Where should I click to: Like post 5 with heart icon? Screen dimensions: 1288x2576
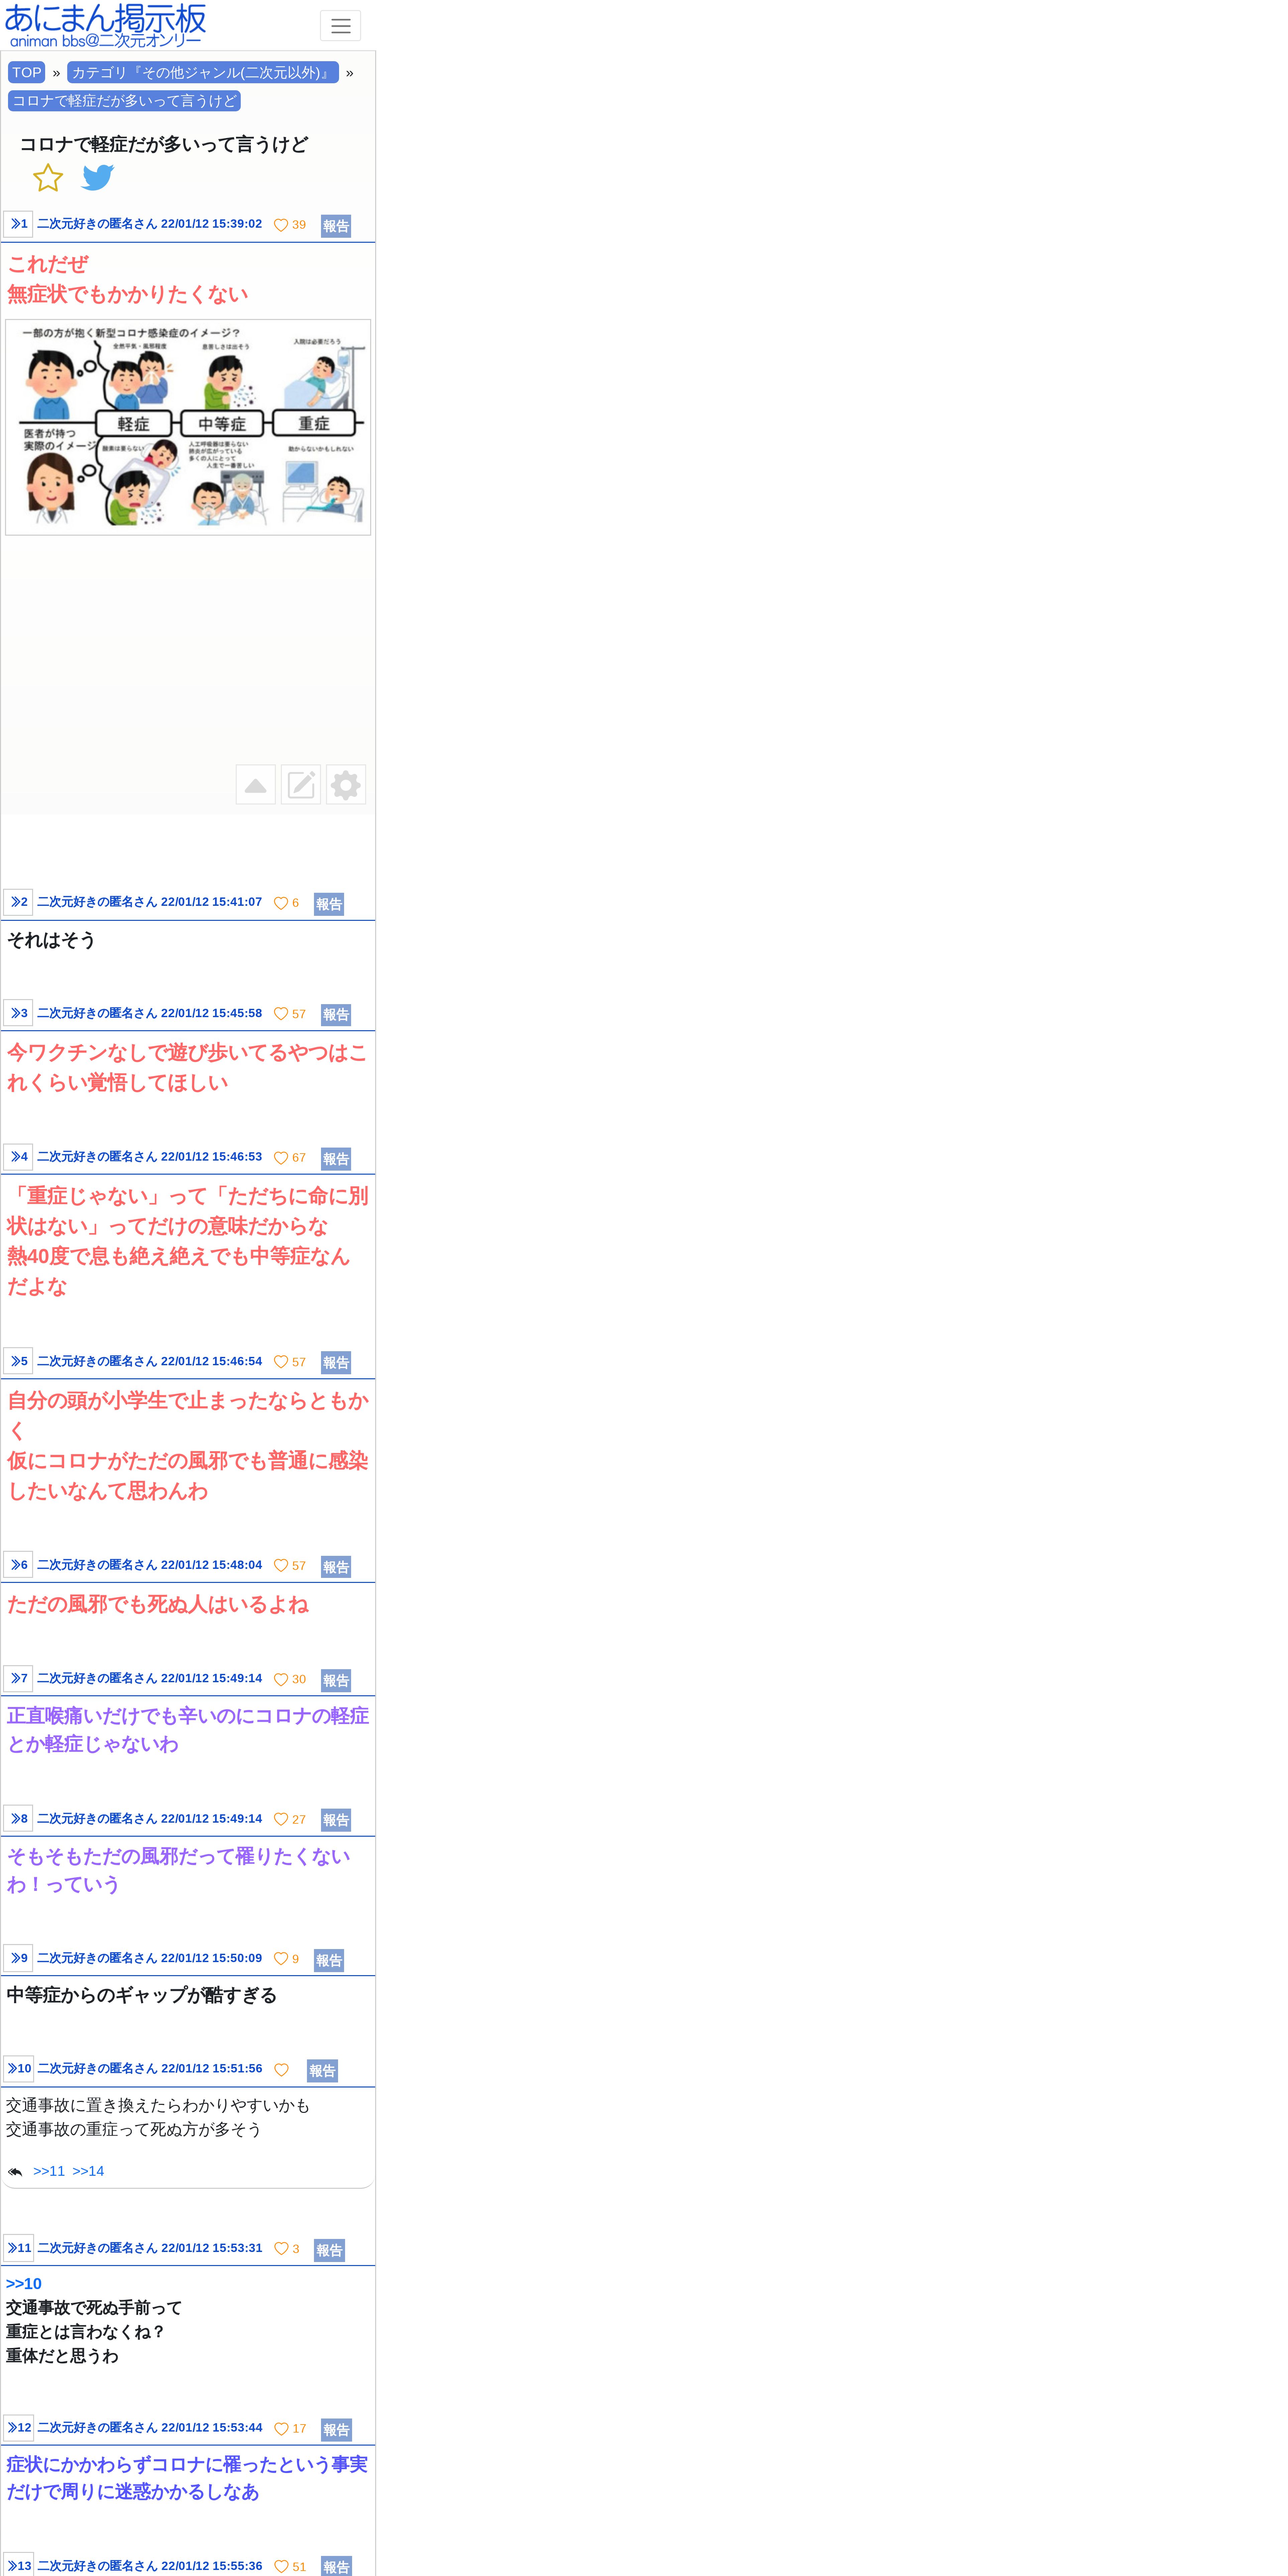pyautogui.click(x=281, y=1362)
